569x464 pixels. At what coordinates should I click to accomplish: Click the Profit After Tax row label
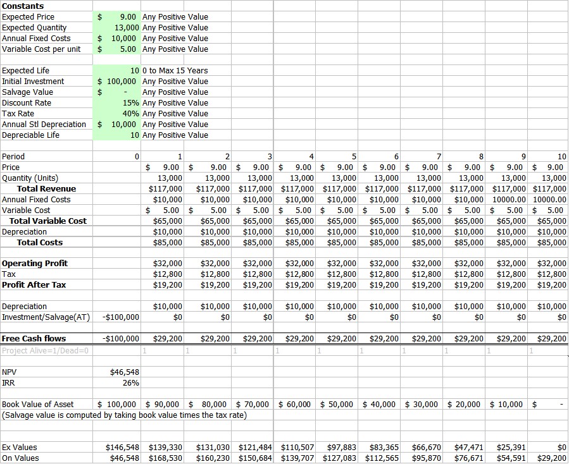point(34,285)
